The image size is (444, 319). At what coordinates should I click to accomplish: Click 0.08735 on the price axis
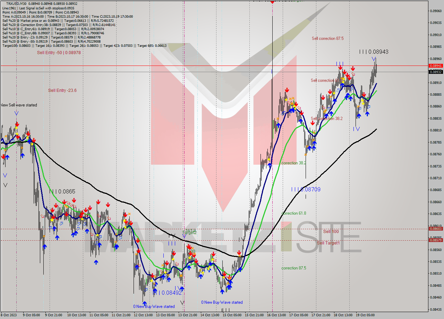point(436,166)
